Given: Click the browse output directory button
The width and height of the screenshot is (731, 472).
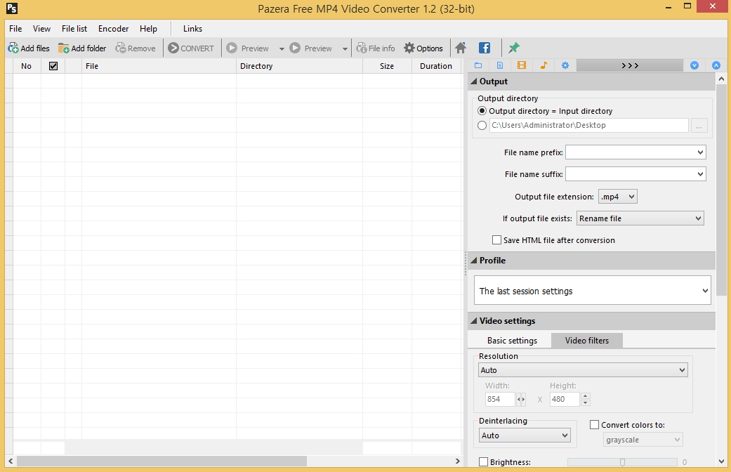Looking at the screenshot, I should [x=699, y=126].
